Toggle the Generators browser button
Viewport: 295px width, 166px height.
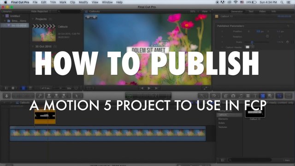click(263, 96)
